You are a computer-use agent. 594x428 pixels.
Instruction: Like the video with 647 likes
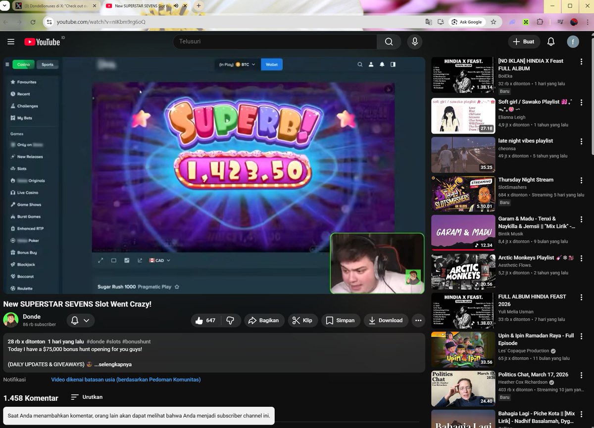[206, 320]
